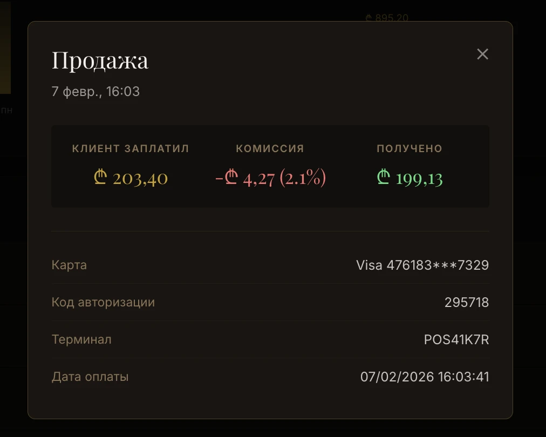Click the ₾895.20 amount behind the dialog

386,18
